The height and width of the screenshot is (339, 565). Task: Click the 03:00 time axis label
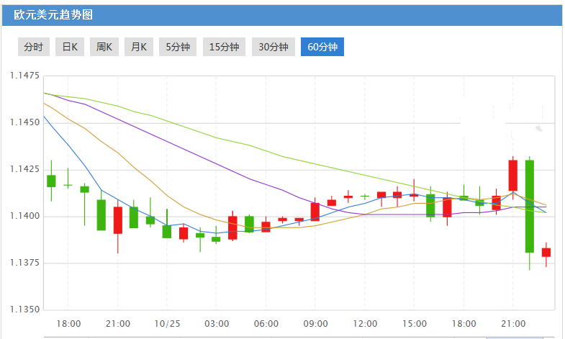tap(217, 323)
